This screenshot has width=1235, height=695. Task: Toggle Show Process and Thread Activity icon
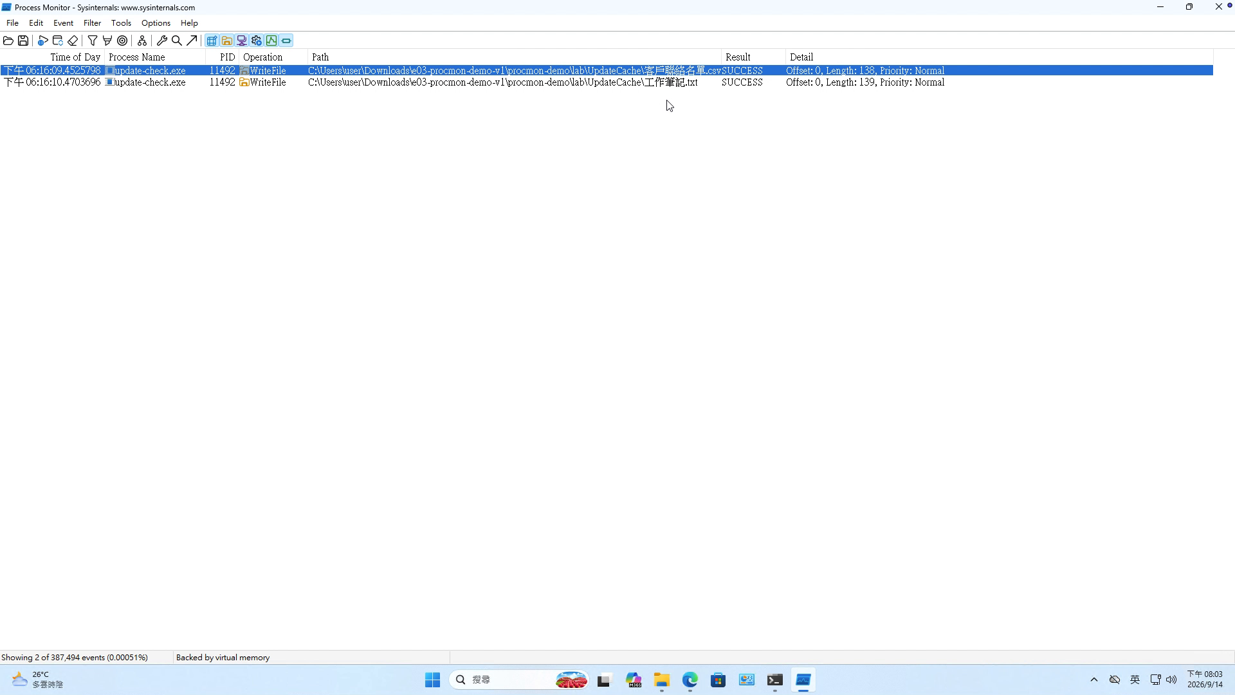pyautogui.click(x=257, y=41)
